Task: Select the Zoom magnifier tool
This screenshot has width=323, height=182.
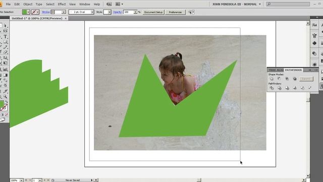Action: coord(6,97)
